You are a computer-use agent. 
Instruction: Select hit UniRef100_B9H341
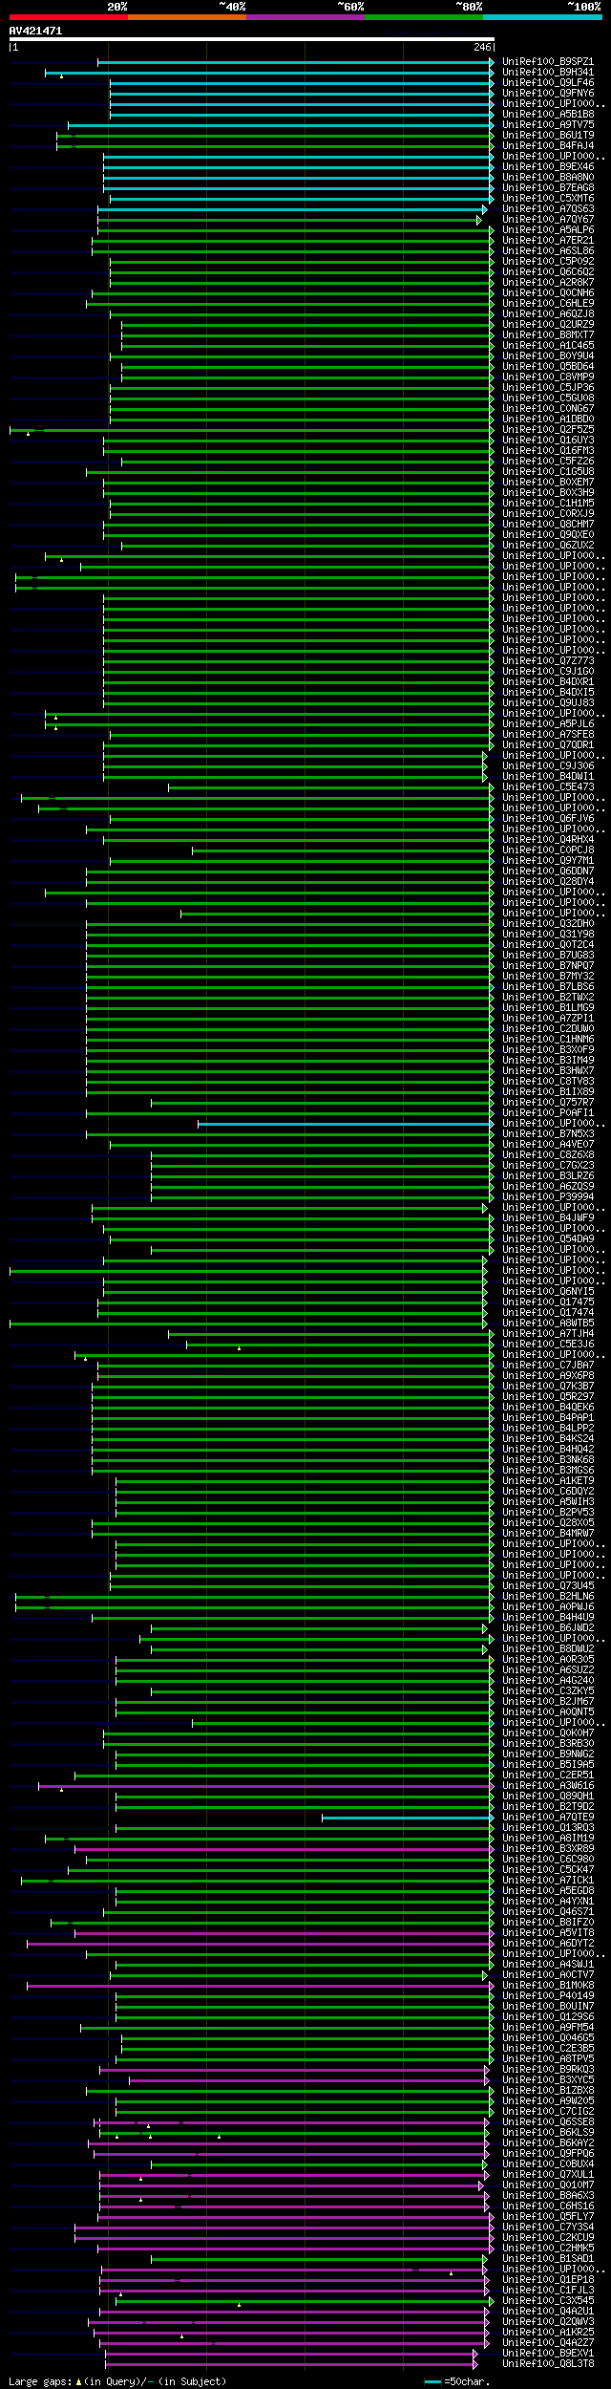pos(548,73)
